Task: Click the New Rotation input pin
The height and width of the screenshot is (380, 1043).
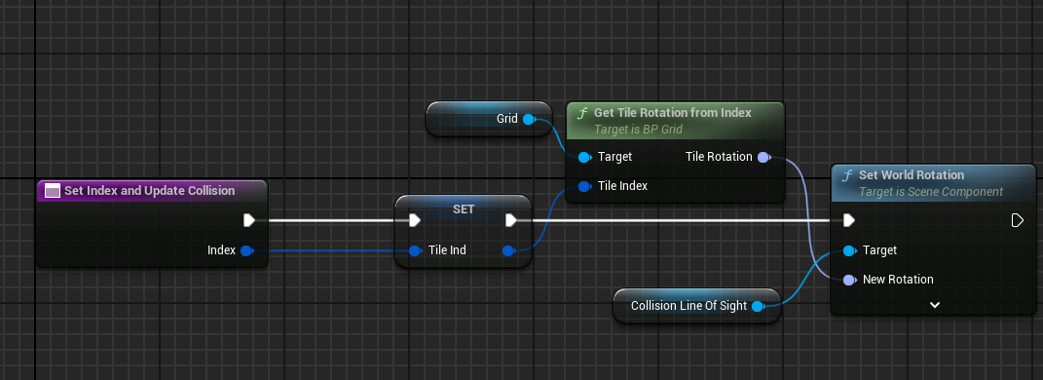Action: click(x=849, y=281)
